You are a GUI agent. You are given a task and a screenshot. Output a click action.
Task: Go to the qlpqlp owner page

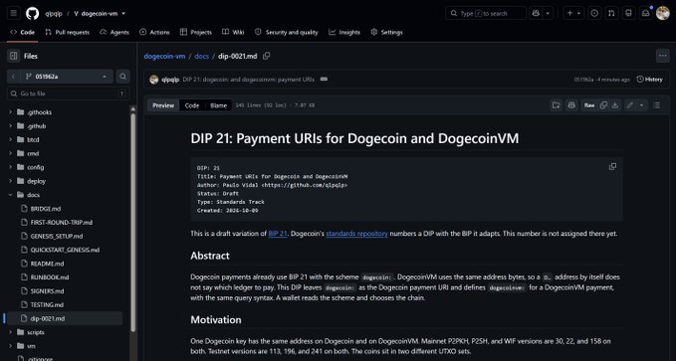(x=54, y=13)
